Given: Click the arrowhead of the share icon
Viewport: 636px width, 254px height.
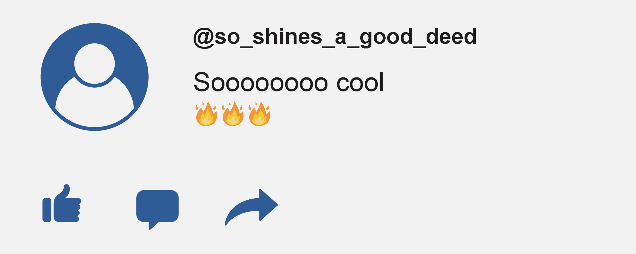Looking at the screenshot, I should [x=269, y=205].
